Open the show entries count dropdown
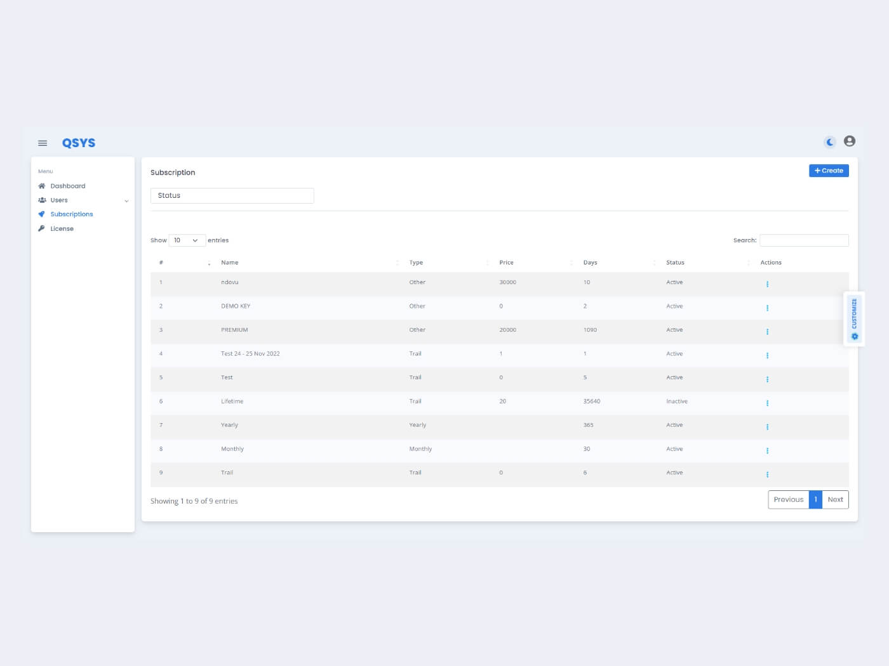Viewport: 889px width, 666px height. [x=187, y=240]
